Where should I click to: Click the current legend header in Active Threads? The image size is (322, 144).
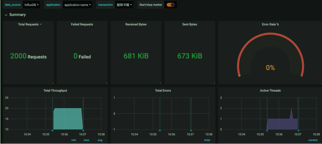tap(313, 140)
